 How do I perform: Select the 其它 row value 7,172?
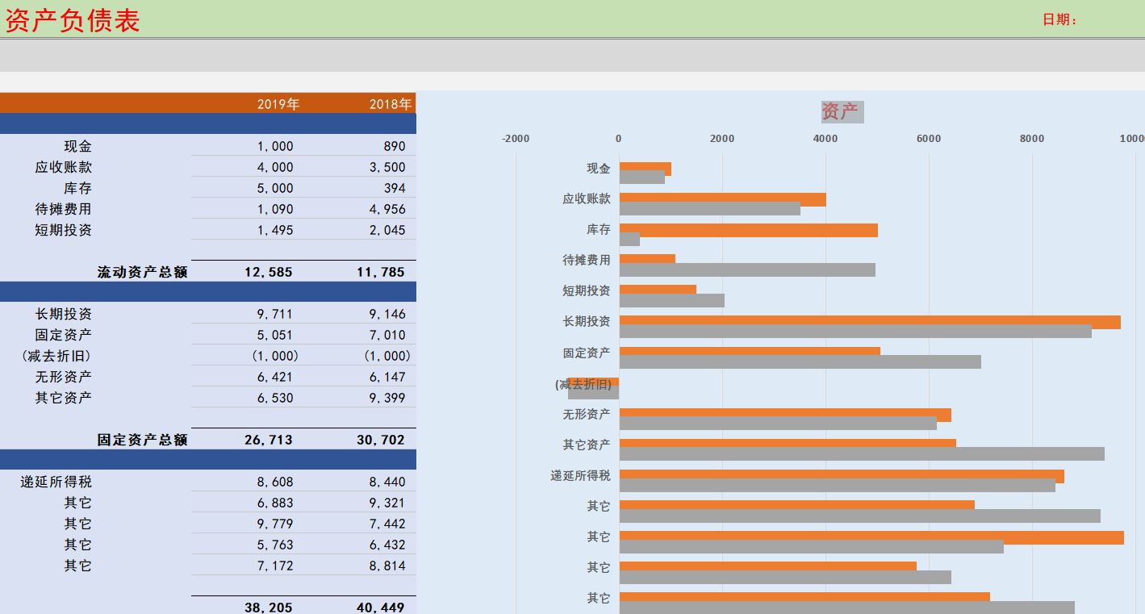coord(275,566)
